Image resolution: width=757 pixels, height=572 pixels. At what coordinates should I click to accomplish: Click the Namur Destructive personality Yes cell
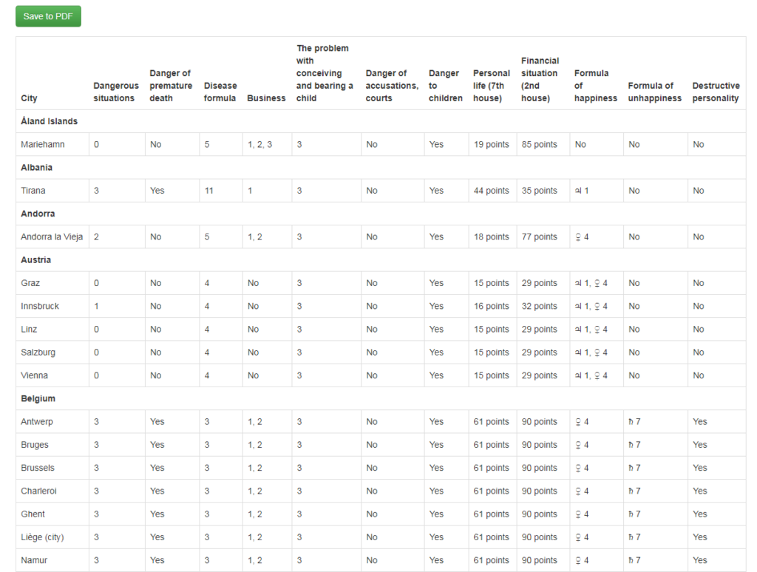(699, 561)
